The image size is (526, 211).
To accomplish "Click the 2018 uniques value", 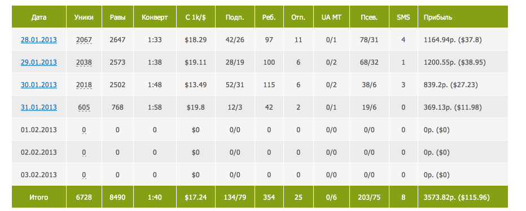I will (x=84, y=84).
